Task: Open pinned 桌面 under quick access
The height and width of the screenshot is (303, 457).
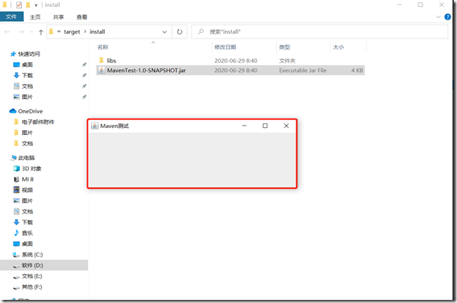Action: pos(27,64)
